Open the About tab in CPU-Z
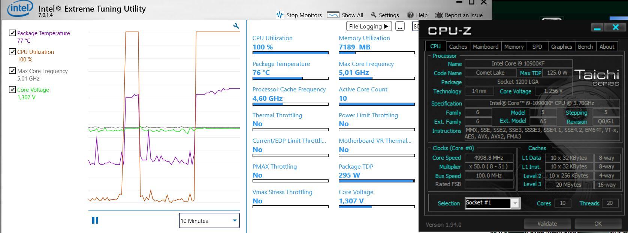 point(607,46)
